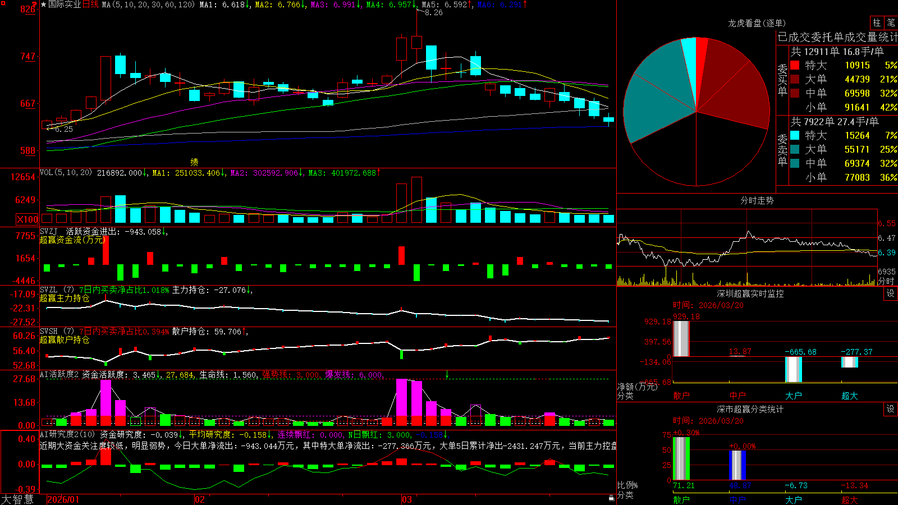This screenshot has width=898, height=505.
Task: Click the 中户 label in 深圳超赢实时监控
Action: [x=737, y=396]
